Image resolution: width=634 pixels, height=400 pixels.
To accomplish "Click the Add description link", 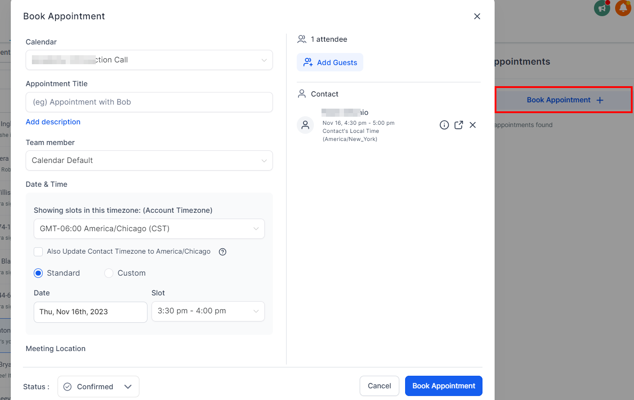I will click(53, 122).
